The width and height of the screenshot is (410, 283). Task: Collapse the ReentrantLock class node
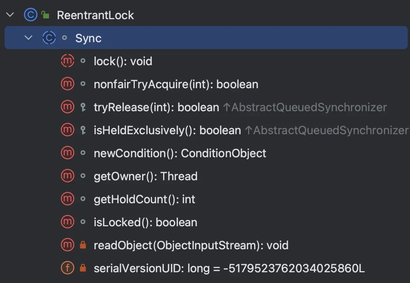pyautogui.click(x=10, y=15)
